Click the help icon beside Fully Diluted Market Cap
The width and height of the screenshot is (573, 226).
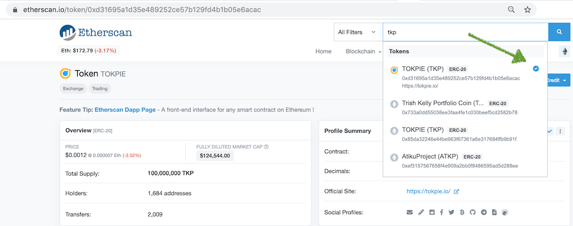coord(266,147)
